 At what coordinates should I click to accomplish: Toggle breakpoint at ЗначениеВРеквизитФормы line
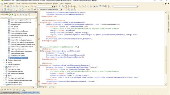(39, 82)
